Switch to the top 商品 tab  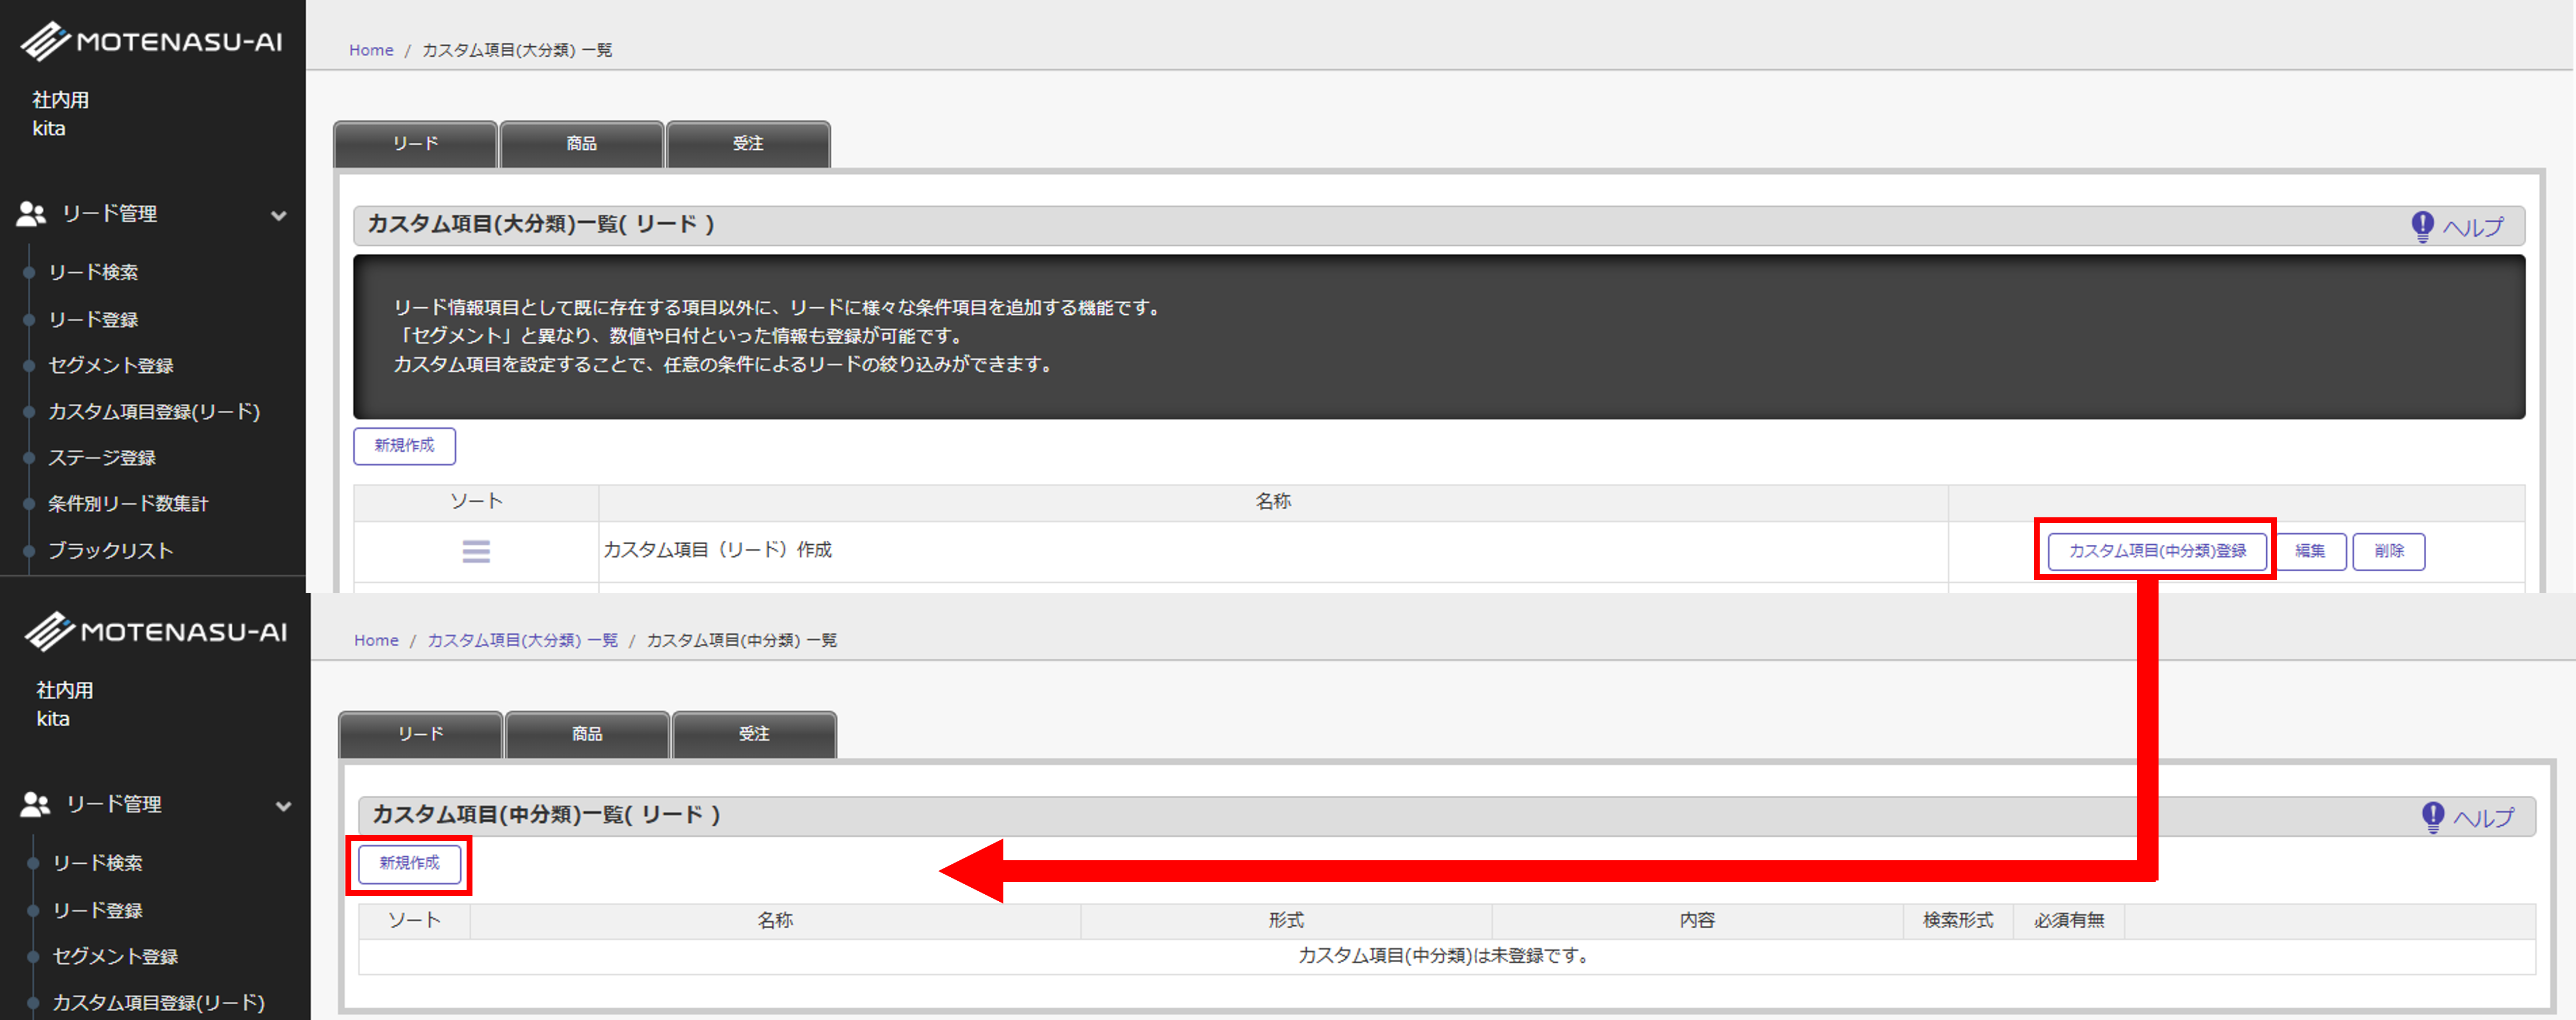[x=581, y=144]
